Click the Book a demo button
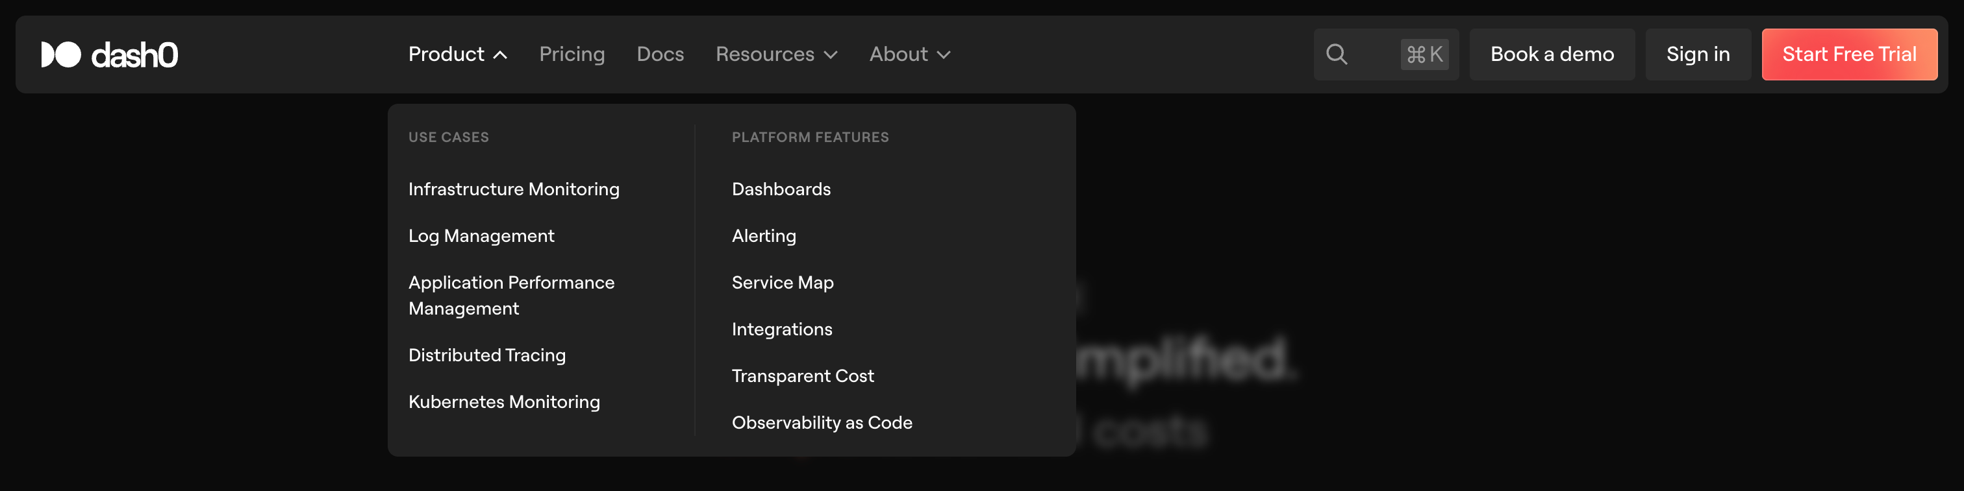 [1552, 55]
